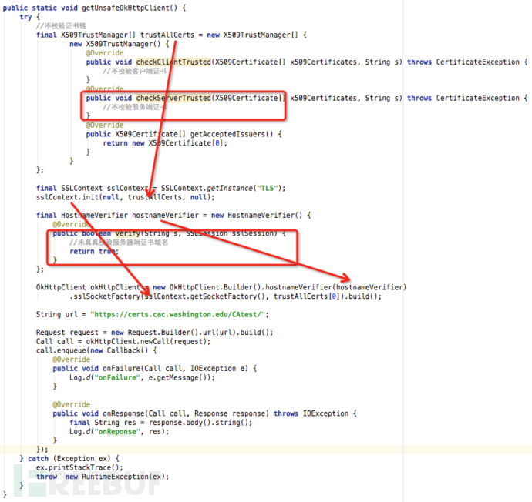Viewport: 532px width, 502px height.
Task: Click the "onFailure" string in Log.d
Action: (116, 377)
